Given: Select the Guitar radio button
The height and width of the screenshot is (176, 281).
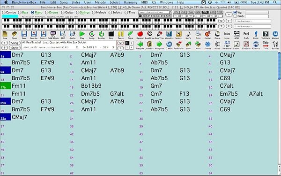Looking at the screenshot, I should 63,13.
